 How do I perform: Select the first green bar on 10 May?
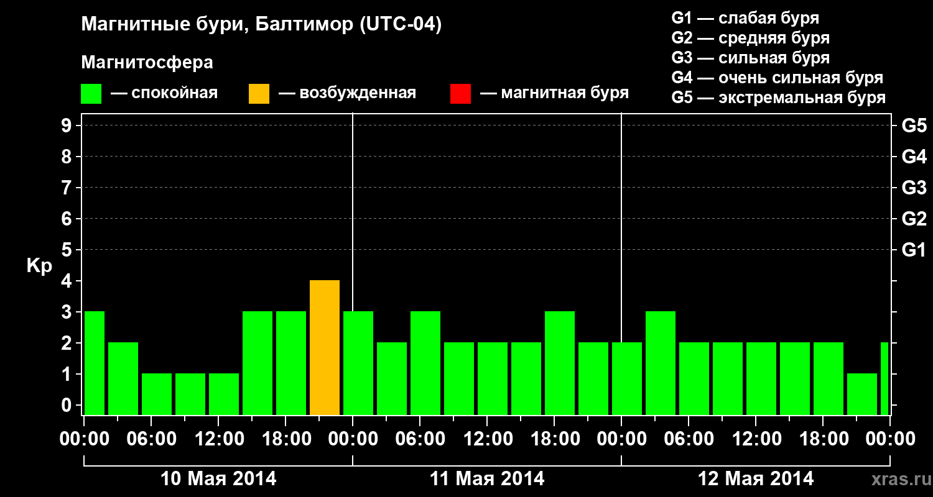coord(95,363)
